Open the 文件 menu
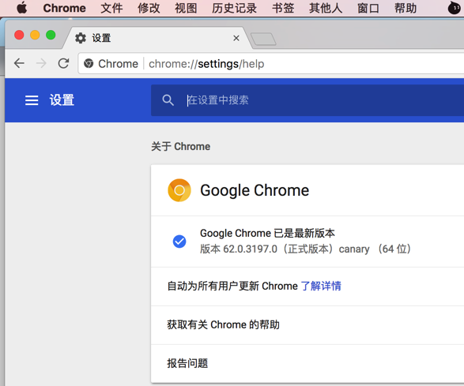Viewport: 464px width, 386px height. click(x=111, y=8)
